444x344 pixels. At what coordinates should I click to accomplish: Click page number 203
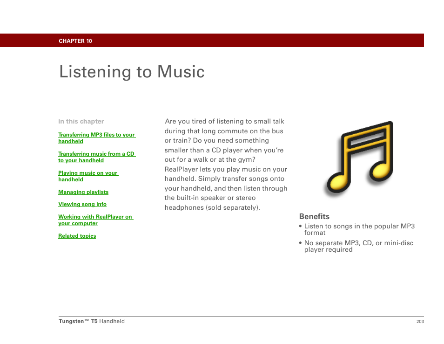point(420,321)
